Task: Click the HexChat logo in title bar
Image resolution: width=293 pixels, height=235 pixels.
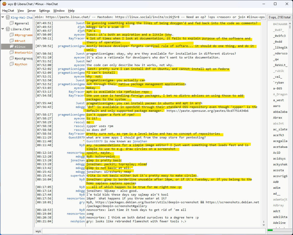Action: [x=4, y=4]
